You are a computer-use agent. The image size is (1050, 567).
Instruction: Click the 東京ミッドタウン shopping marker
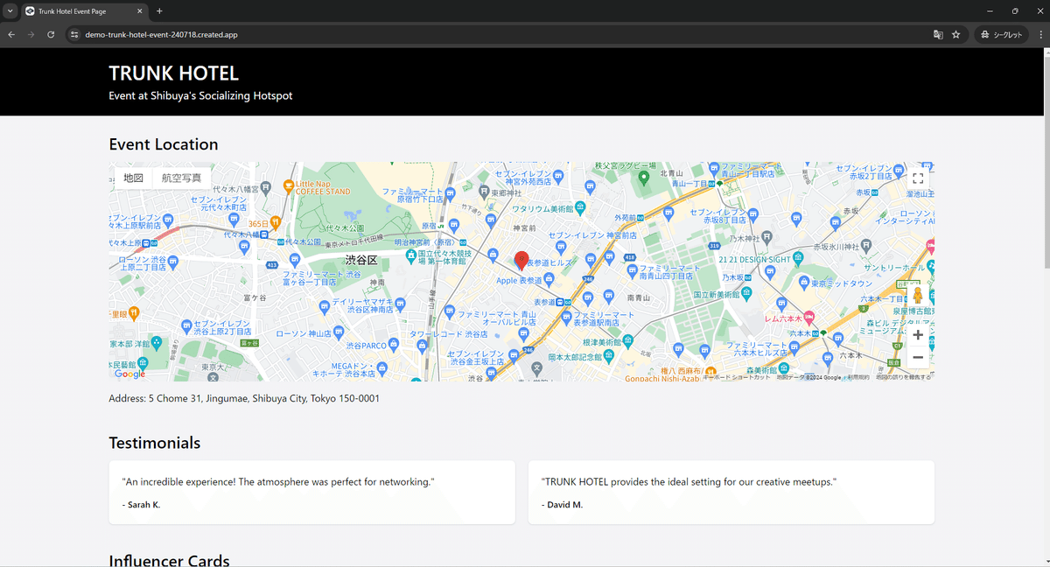[x=802, y=283]
